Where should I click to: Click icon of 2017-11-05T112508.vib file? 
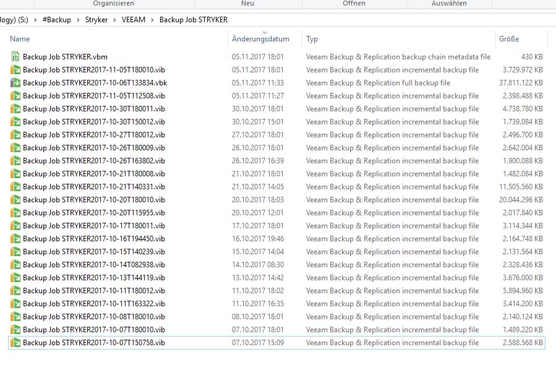pyautogui.click(x=15, y=96)
